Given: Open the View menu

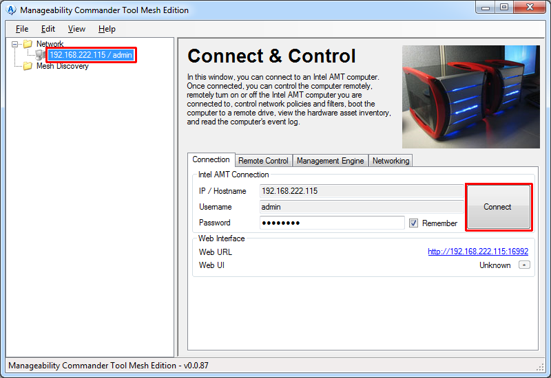Looking at the screenshot, I should (x=76, y=29).
